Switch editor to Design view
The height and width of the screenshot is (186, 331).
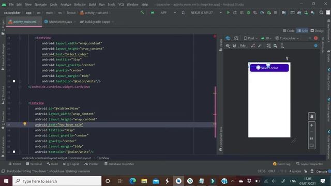[x=317, y=31]
